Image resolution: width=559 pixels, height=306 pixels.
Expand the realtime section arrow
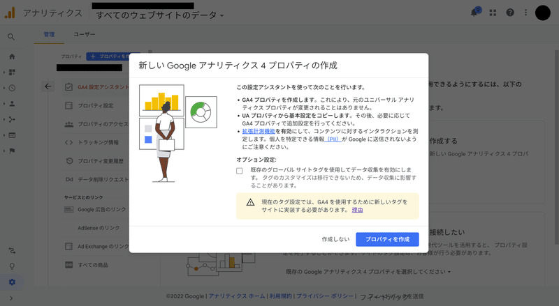tap(4, 88)
